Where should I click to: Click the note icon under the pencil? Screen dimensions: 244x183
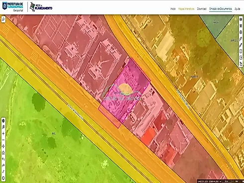pyautogui.click(x=241, y=51)
